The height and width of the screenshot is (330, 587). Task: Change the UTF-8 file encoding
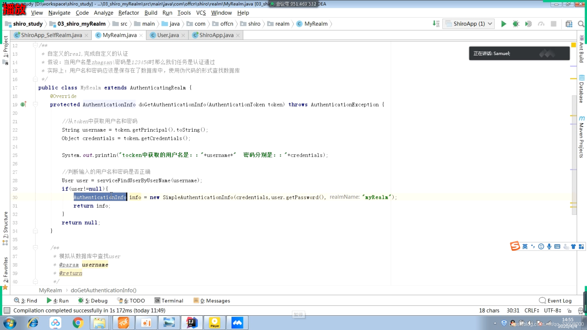552,310
